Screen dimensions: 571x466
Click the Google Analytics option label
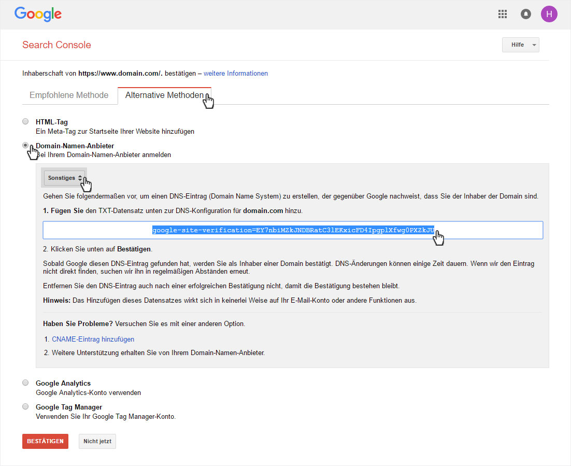click(x=63, y=383)
